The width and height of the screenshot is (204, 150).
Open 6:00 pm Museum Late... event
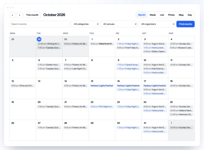(181, 48)
